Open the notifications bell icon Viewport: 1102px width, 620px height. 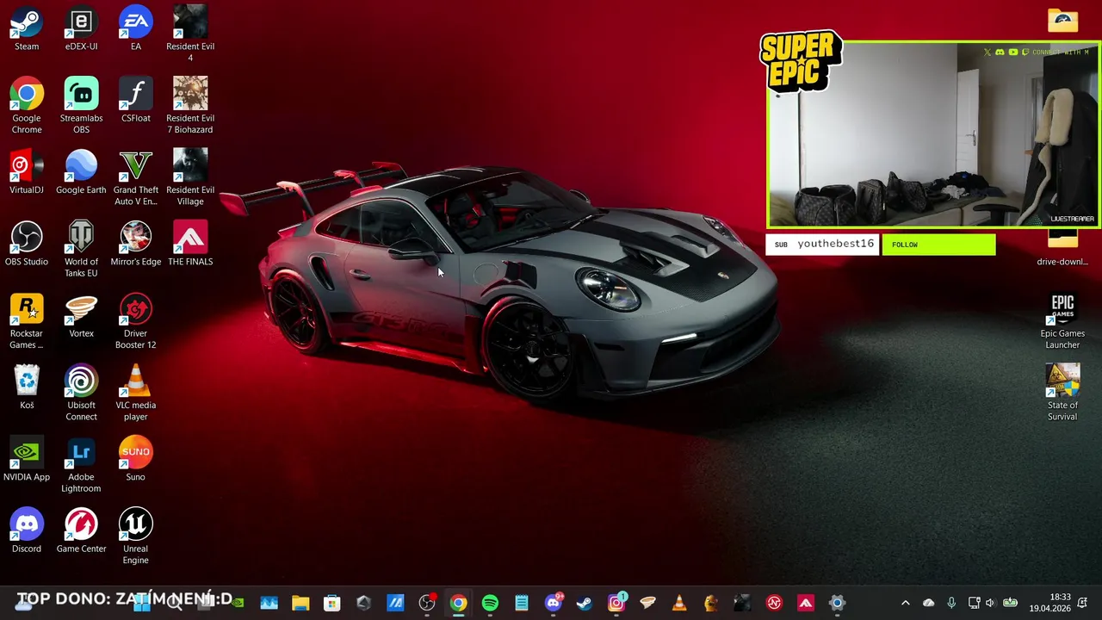[1083, 603]
